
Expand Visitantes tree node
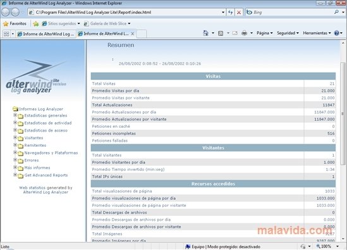point(15,137)
